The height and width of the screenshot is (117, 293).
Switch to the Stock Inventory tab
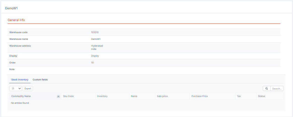20,80
